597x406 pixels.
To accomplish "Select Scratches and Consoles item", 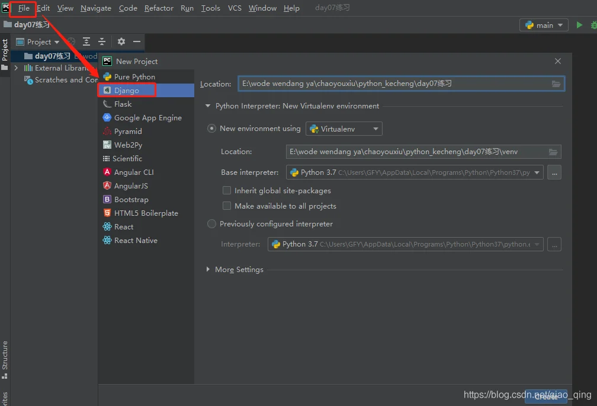I will (x=61, y=80).
